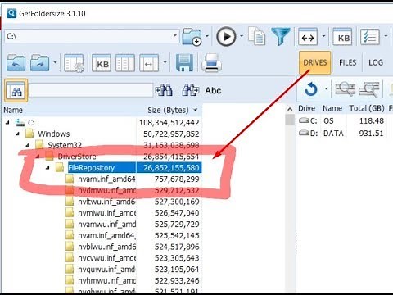Select the System32 folder in tree
This screenshot has width=393, height=295.
(65, 145)
